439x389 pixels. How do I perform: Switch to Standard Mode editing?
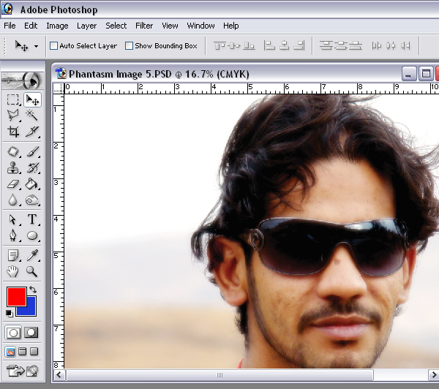click(x=13, y=333)
